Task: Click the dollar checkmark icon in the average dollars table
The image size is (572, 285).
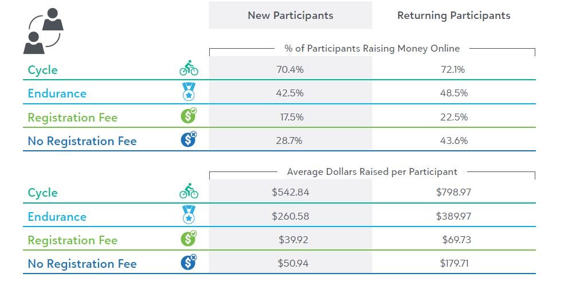Action: click(189, 239)
